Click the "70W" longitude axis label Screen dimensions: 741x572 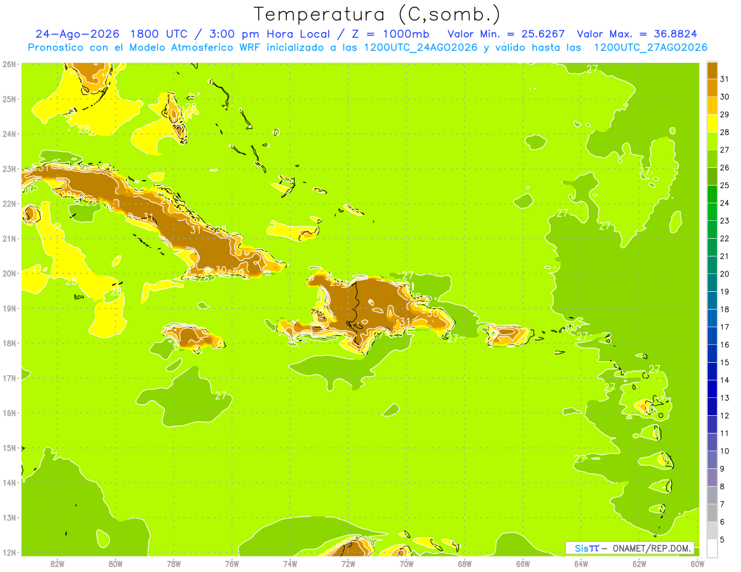tap(406, 563)
